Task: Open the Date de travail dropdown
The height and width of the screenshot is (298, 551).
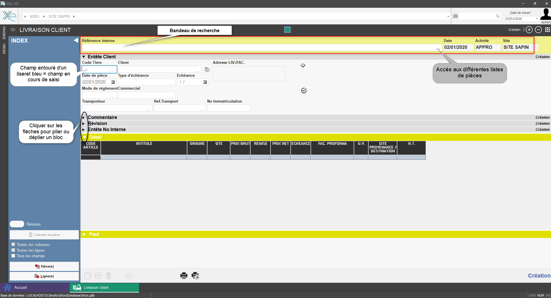Action: [536, 19]
